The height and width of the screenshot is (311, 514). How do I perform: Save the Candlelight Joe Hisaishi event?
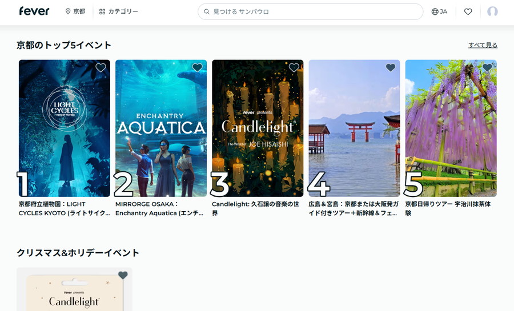[x=294, y=68]
